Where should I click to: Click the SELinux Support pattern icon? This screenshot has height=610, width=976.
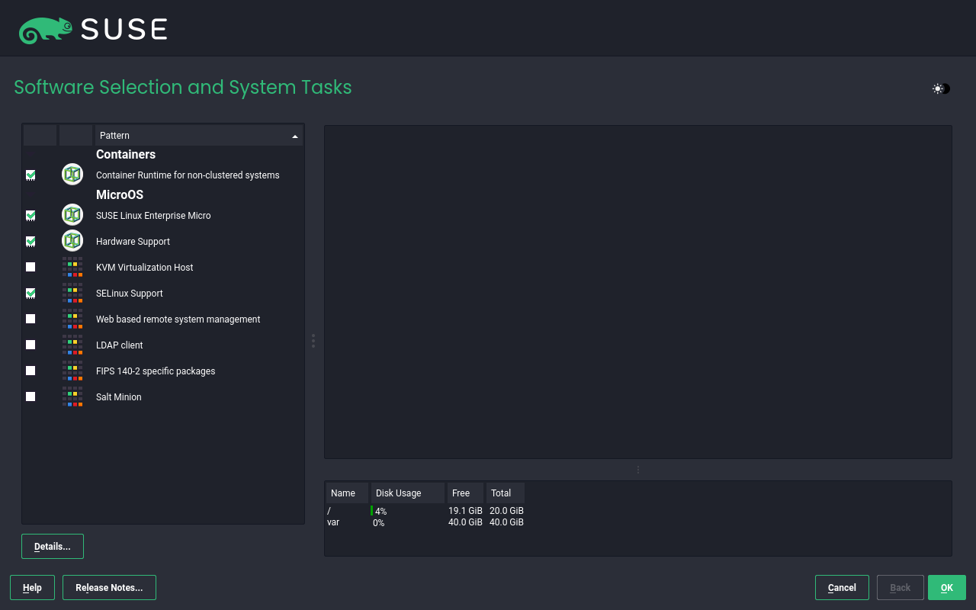[x=72, y=294]
